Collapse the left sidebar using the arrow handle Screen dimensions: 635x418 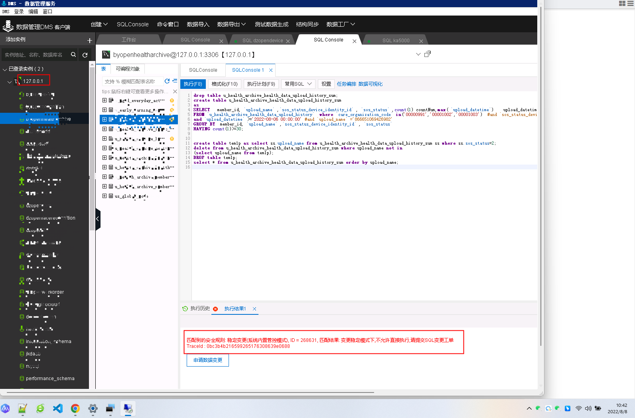[x=98, y=219]
